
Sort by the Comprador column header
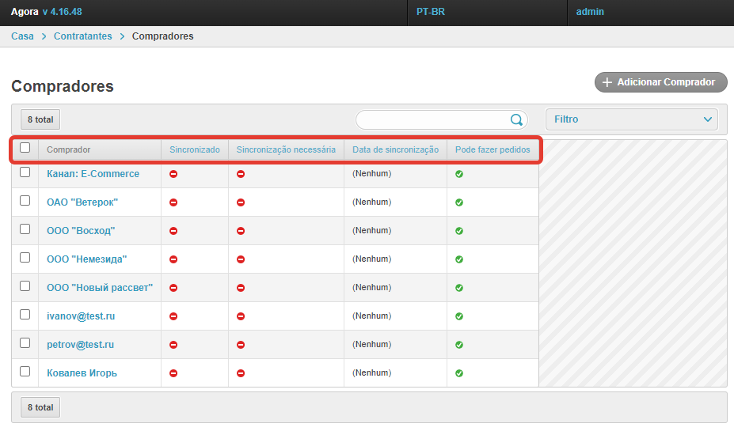click(x=69, y=149)
